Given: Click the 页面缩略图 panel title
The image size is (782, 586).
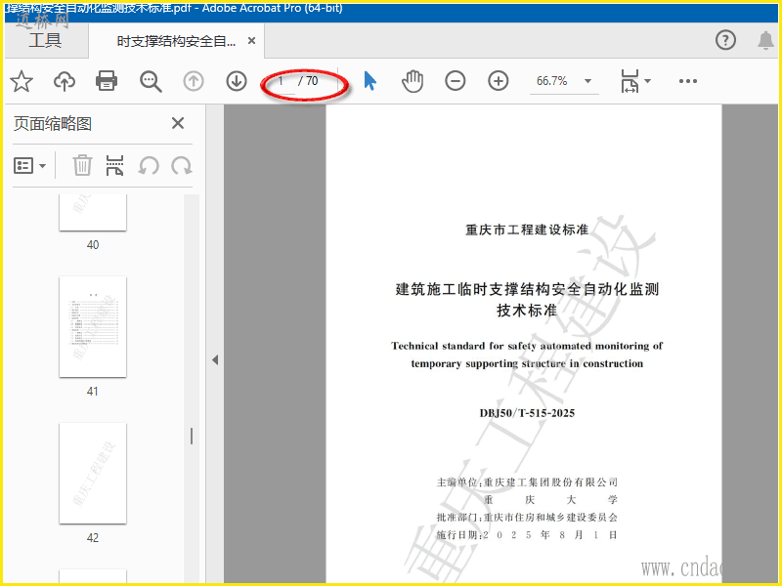Looking at the screenshot, I should [x=53, y=124].
